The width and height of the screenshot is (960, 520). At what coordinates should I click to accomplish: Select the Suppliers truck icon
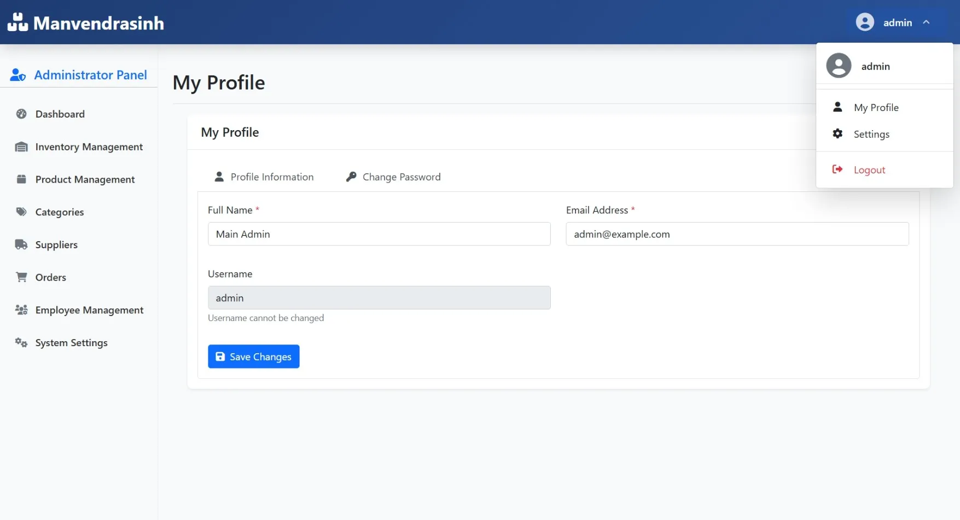pyautogui.click(x=21, y=244)
